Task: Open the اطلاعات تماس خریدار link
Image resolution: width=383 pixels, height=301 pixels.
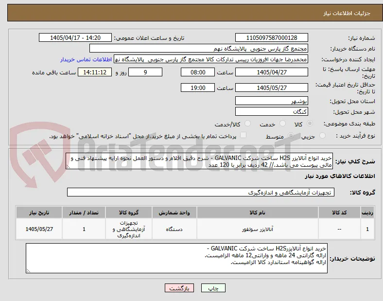Action: [86, 59]
